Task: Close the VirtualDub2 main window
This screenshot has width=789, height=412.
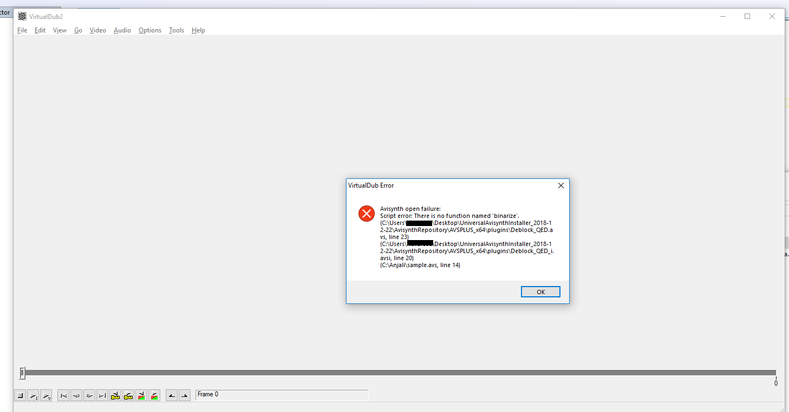Action: point(772,16)
